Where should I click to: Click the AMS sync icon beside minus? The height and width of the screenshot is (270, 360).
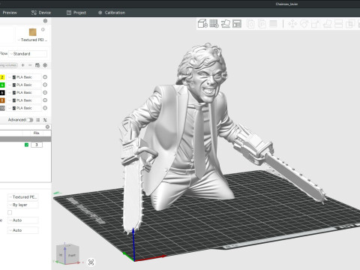point(37,65)
